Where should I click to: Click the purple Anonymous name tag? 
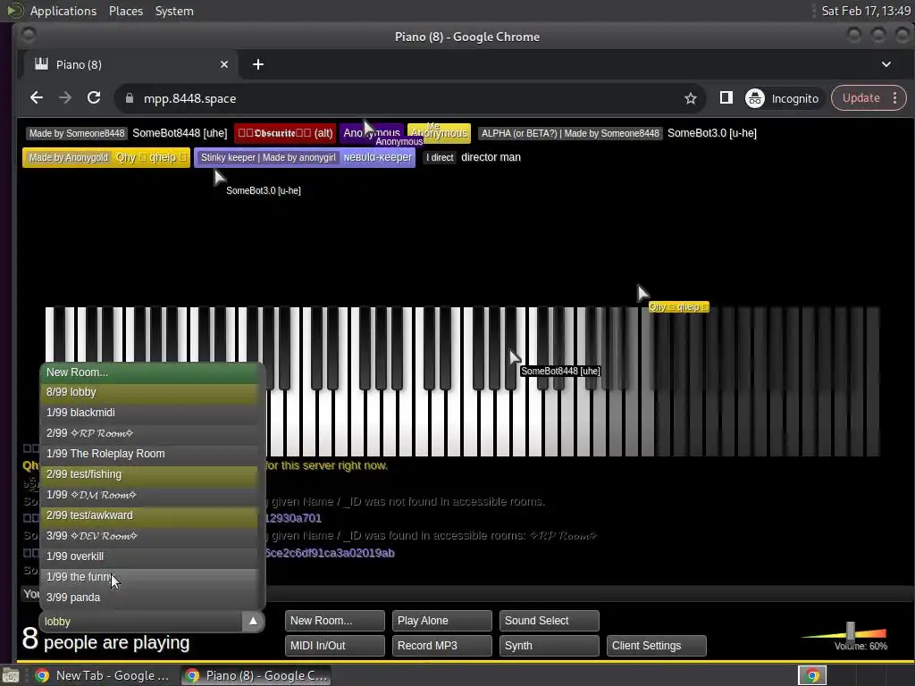372,133
